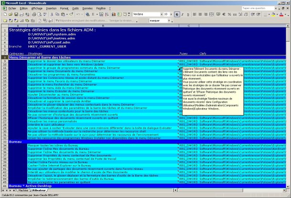The image size is (291, 198).
Task: Undo the last action
Action: 78,14
